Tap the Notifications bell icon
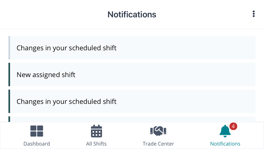 click(225, 131)
